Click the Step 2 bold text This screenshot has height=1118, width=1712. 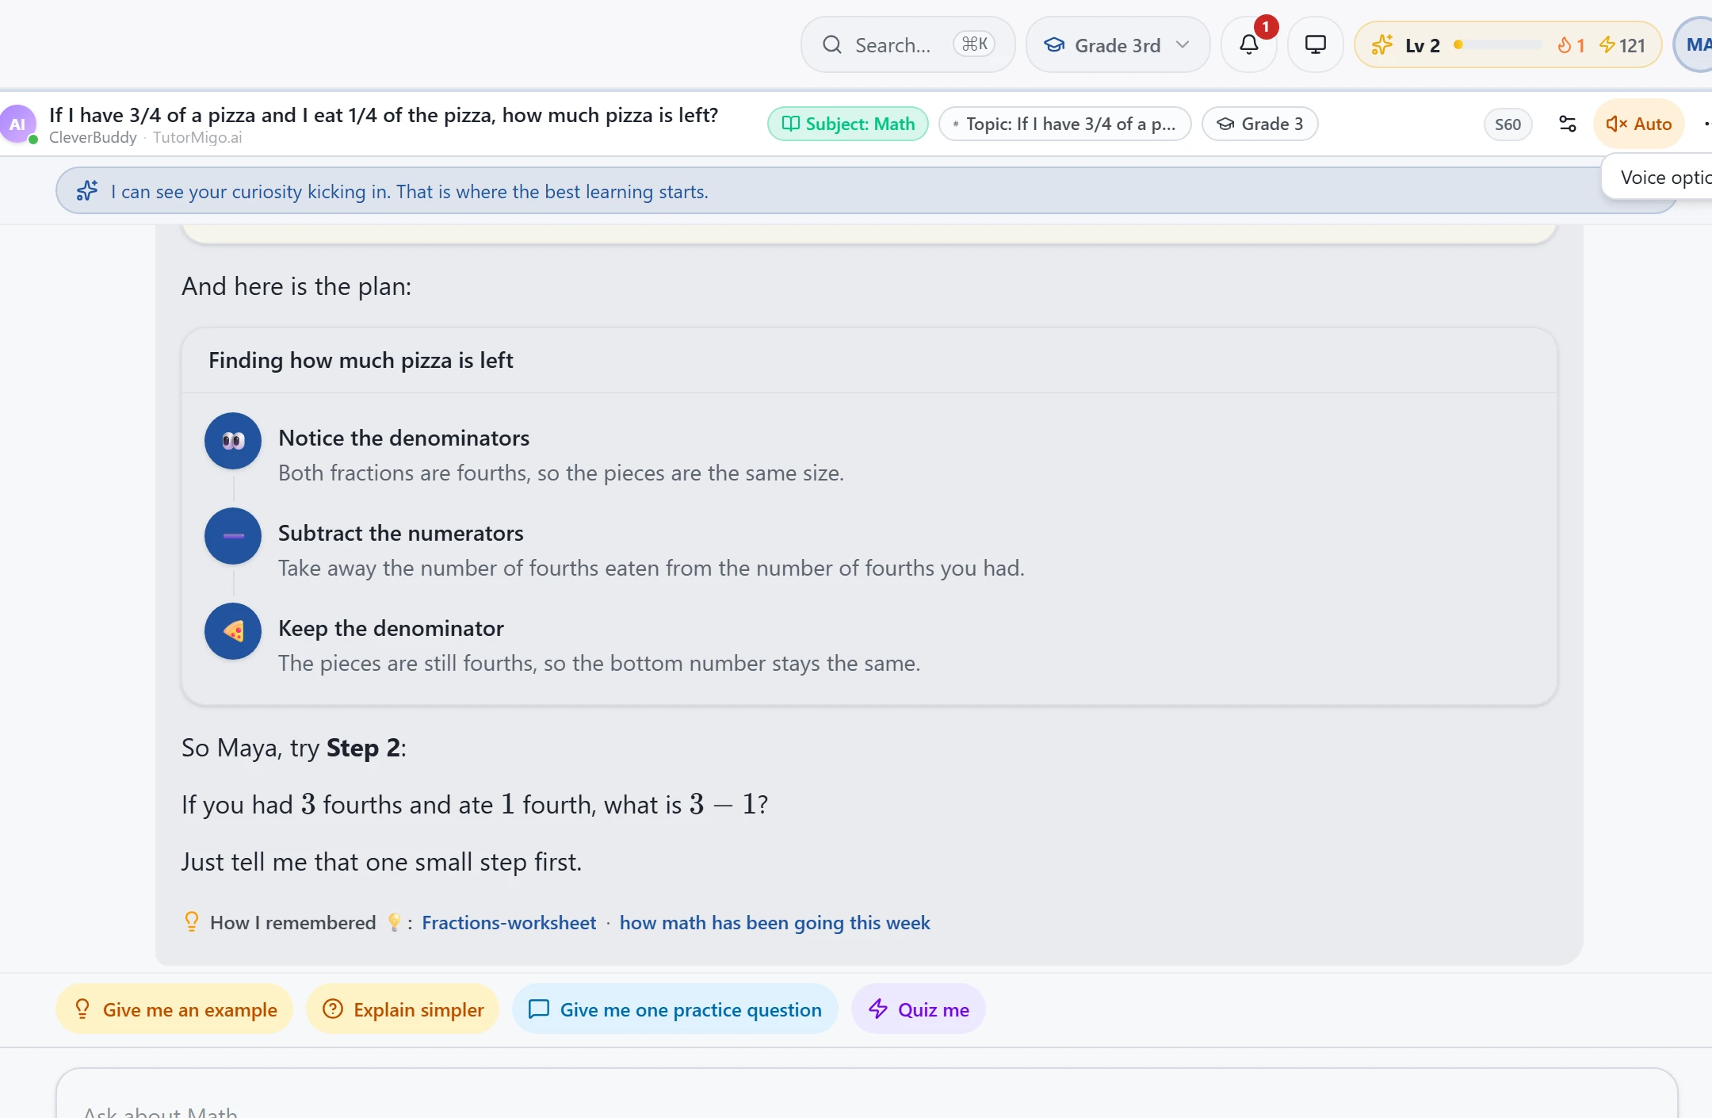click(363, 748)
